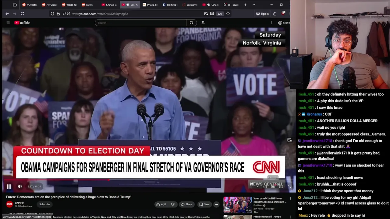Like the video with 6.3K likes

161,204
